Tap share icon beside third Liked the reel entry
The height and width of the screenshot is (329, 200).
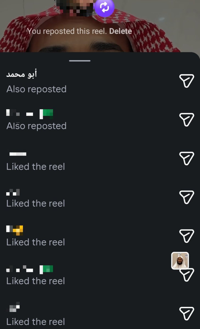187,236
